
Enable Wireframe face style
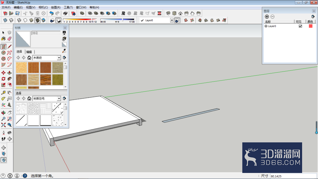tap(19, 20)
